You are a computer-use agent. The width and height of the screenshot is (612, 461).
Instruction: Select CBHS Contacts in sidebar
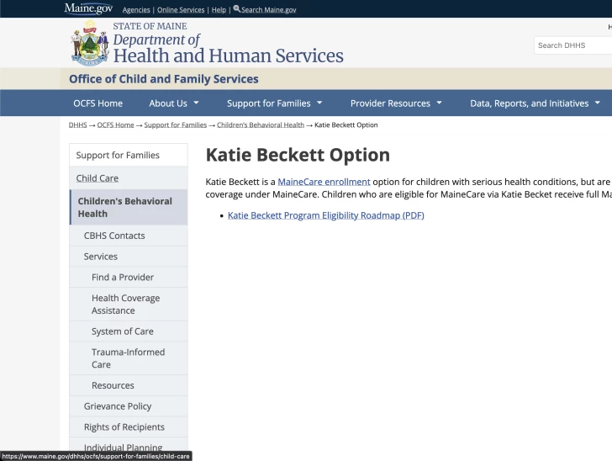114,236
